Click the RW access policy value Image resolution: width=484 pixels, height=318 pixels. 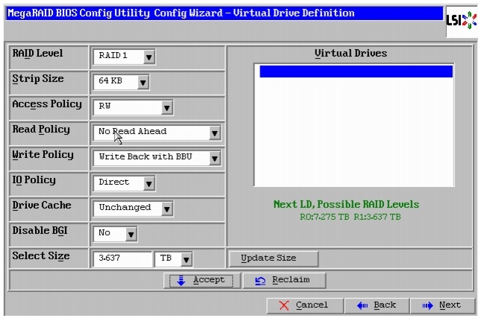tap(104, 106)
